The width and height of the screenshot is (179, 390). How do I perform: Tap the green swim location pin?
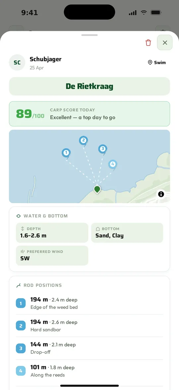point(97,189)
